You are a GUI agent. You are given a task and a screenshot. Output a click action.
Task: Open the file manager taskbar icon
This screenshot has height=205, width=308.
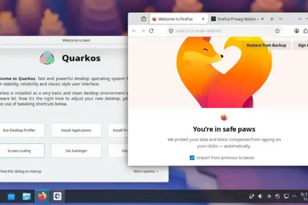(x=27, y=196)
